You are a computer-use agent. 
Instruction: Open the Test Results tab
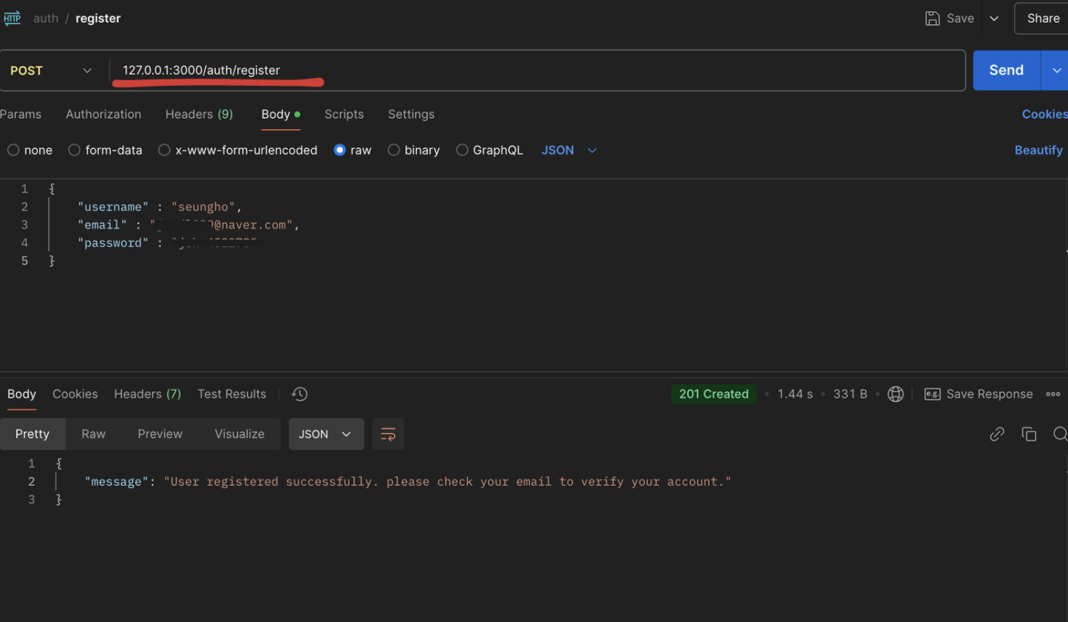[x=231, y=394]
